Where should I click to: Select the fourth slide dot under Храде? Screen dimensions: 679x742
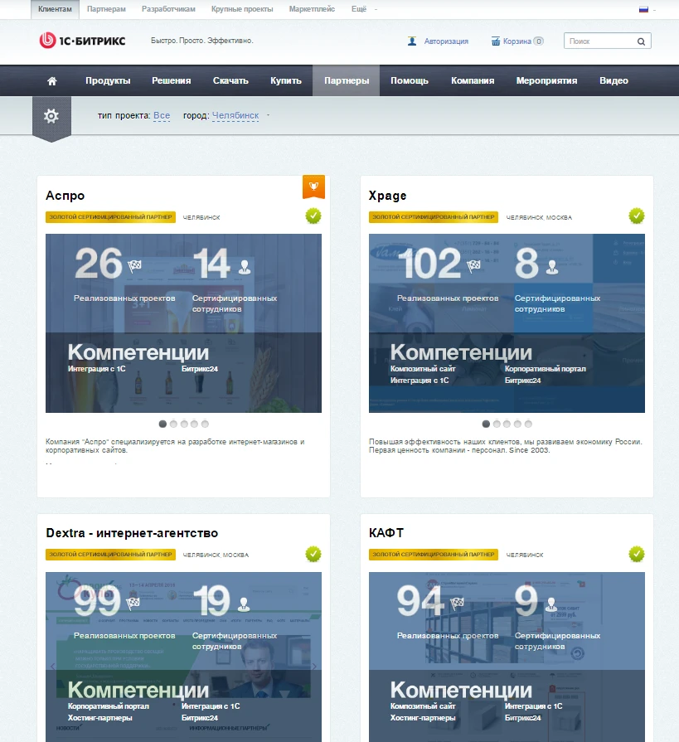(x=517, y=424)
